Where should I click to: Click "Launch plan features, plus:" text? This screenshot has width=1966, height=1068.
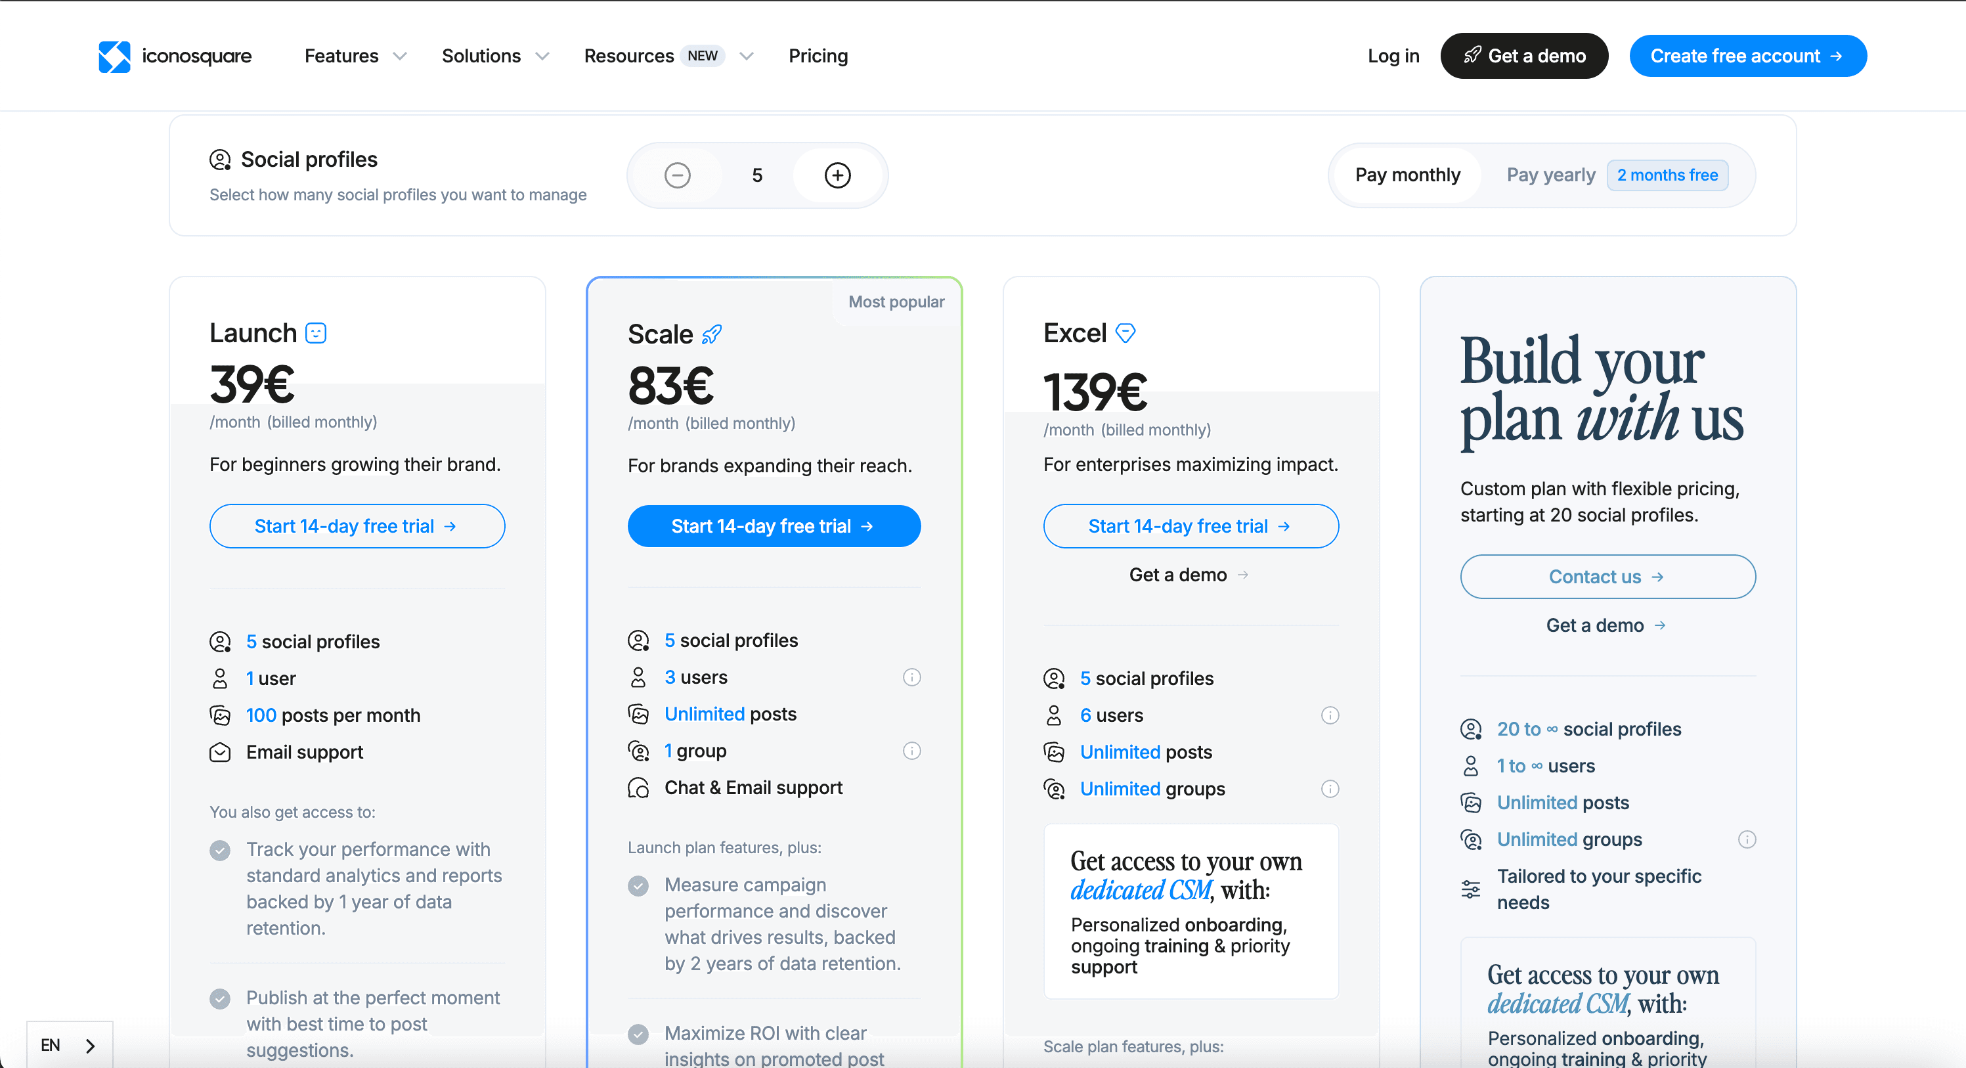tap(724, 847)
